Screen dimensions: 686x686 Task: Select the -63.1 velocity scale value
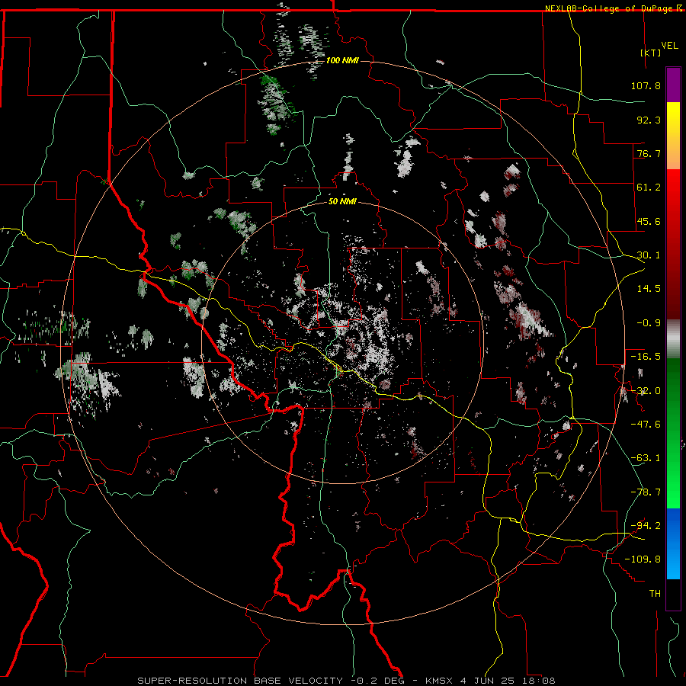point(646,458)
